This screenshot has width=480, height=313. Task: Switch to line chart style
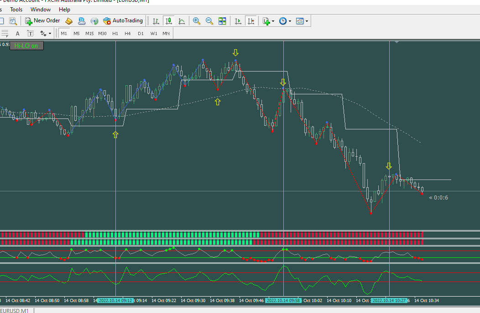[182, 21]
